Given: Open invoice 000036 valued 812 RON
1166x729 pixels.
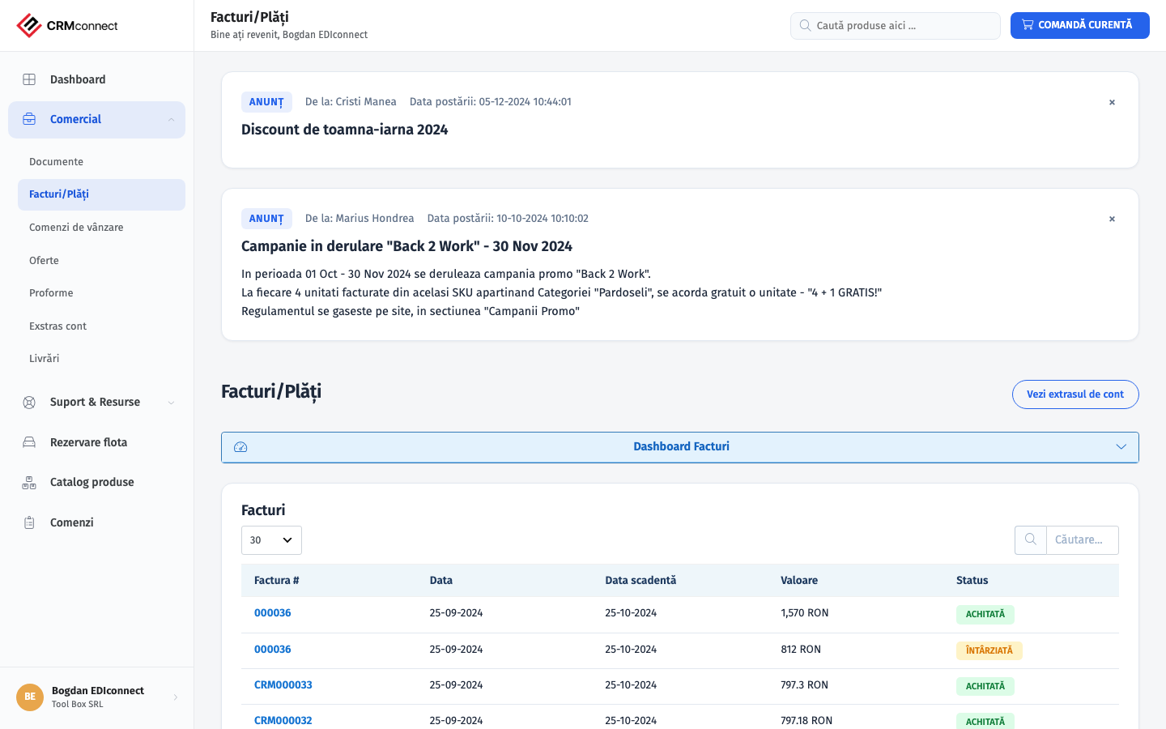Looking at the screenshot, I should point(272,650).
